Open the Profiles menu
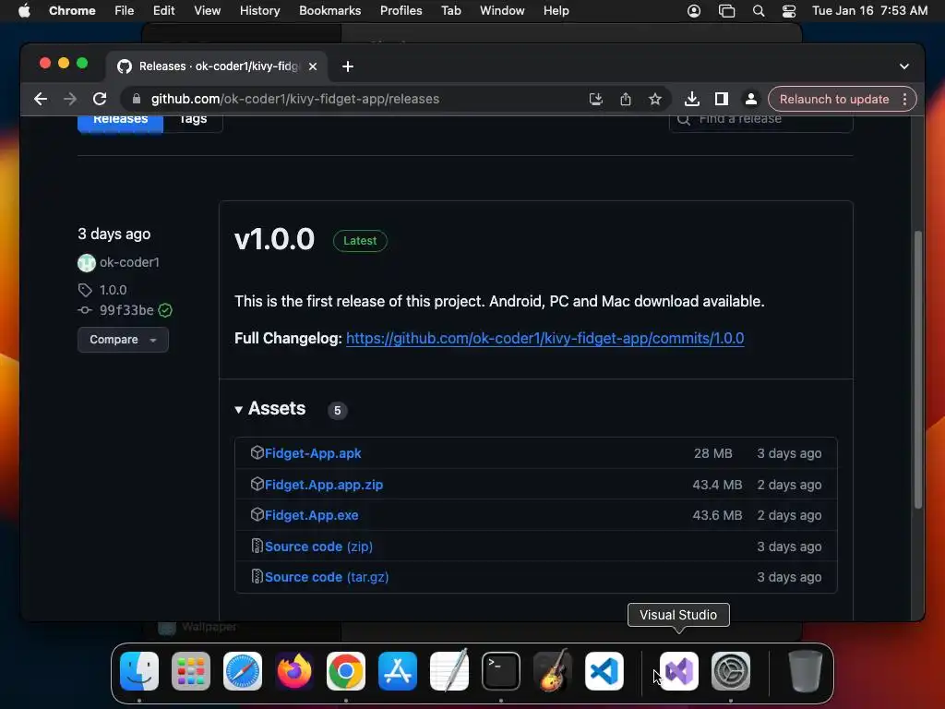Viewport: 945px width, 709px height. point(401,11)
